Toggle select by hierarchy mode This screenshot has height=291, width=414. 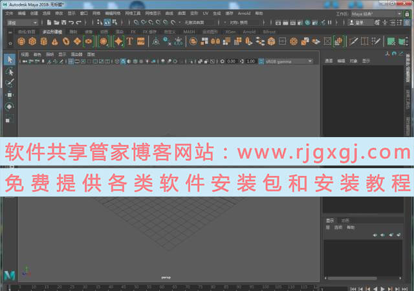[99, 23]
